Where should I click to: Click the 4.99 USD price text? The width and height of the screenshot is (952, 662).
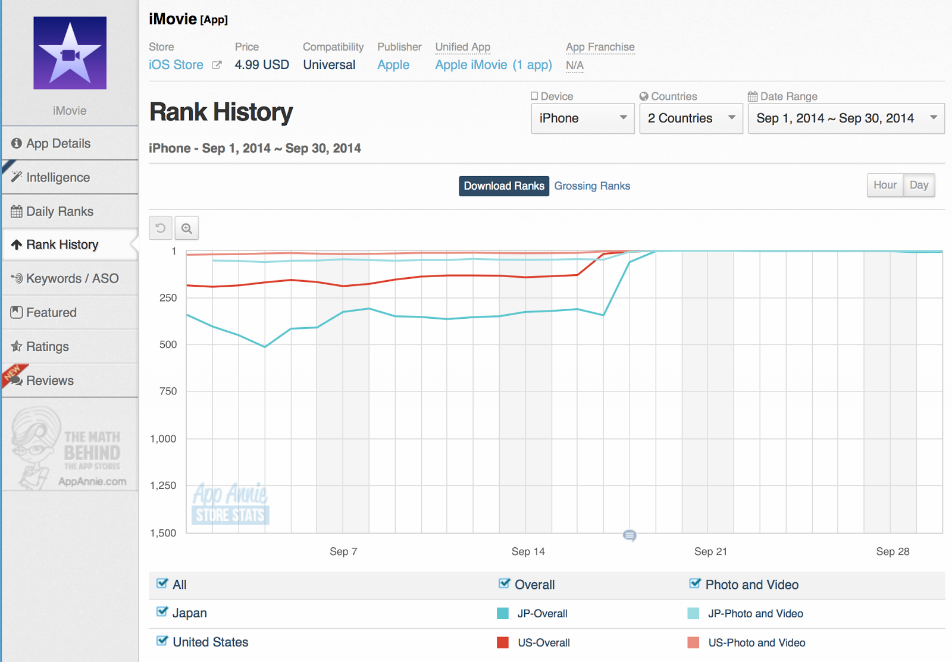262,65
